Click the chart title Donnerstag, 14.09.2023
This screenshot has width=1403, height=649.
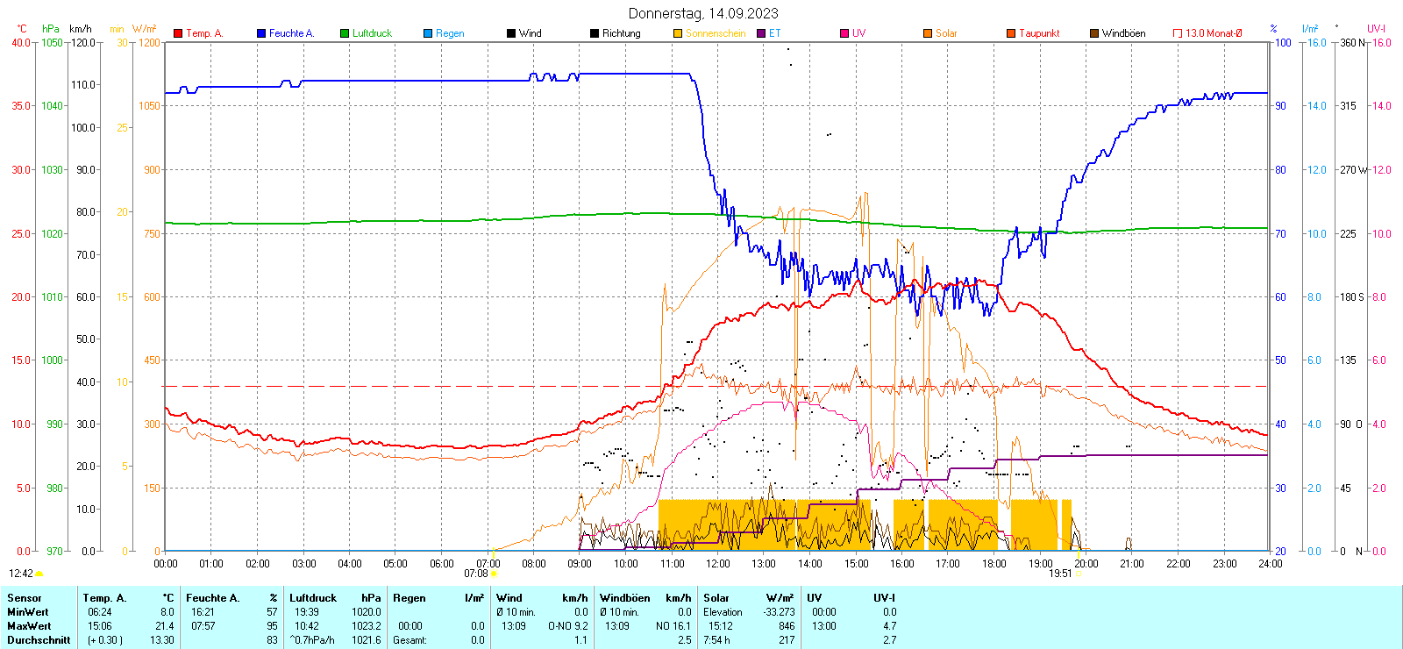(703, 13)
